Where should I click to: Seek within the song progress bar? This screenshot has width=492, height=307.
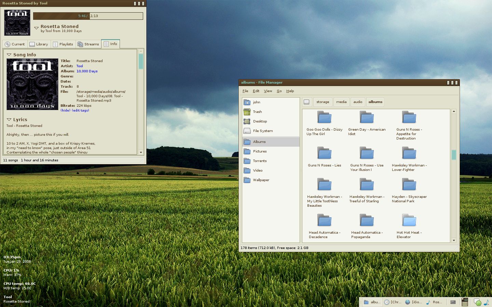(x=88, y=16)
